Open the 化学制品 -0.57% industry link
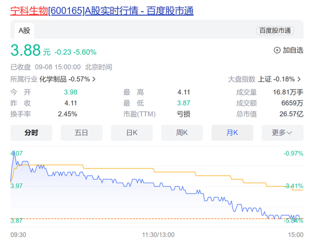 [x=65, y=79]
